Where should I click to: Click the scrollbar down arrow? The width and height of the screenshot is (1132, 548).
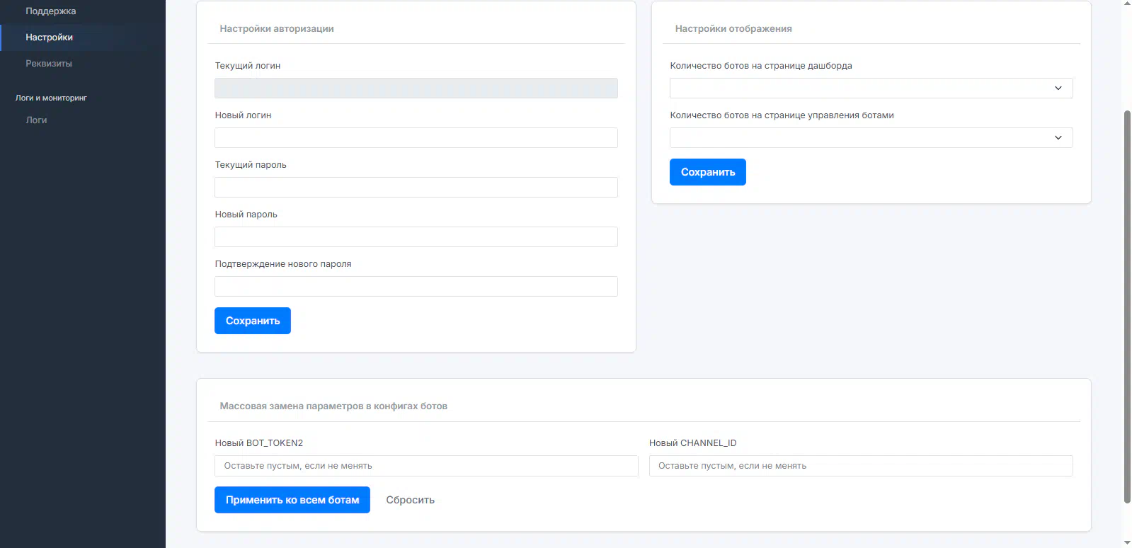1127,543
